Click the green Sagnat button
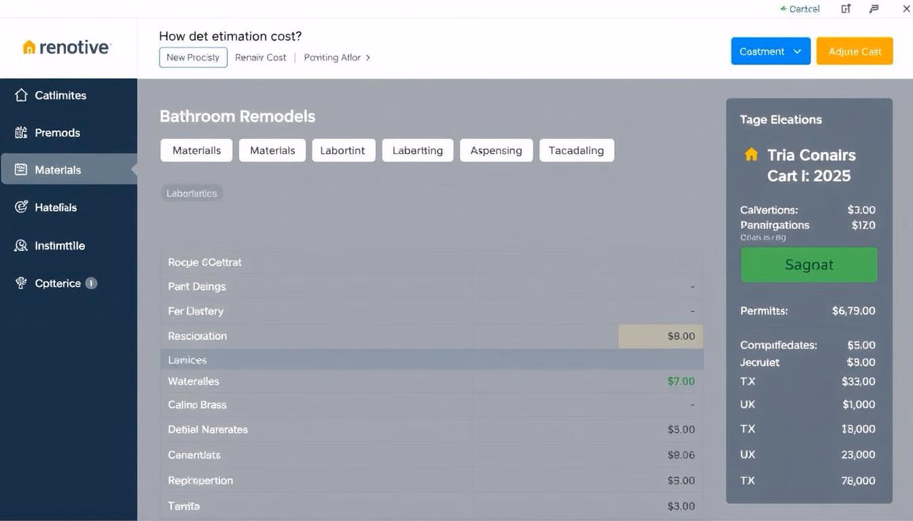The width and height of the screenshot is (913, 521). pyautogui.click(x=808, y=265)
